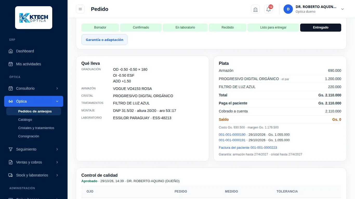The height and width of the screenshot is (199, 355).
Task: Click the cristal value PROGRESIVO DIGITAL ORGÁNICO
Action: tap(143, 96)
